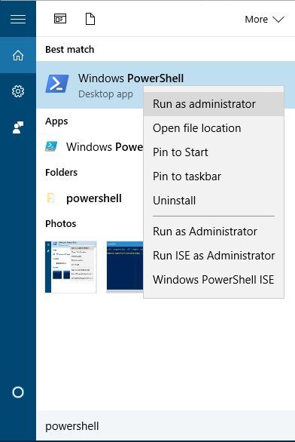Click the small PowerShell icon under Apps
This screenshot has height=442, width=295.
(51, 146)
